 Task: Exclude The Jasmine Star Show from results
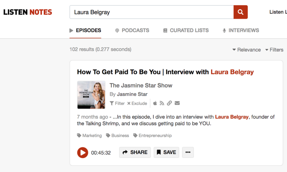(137, 103)
